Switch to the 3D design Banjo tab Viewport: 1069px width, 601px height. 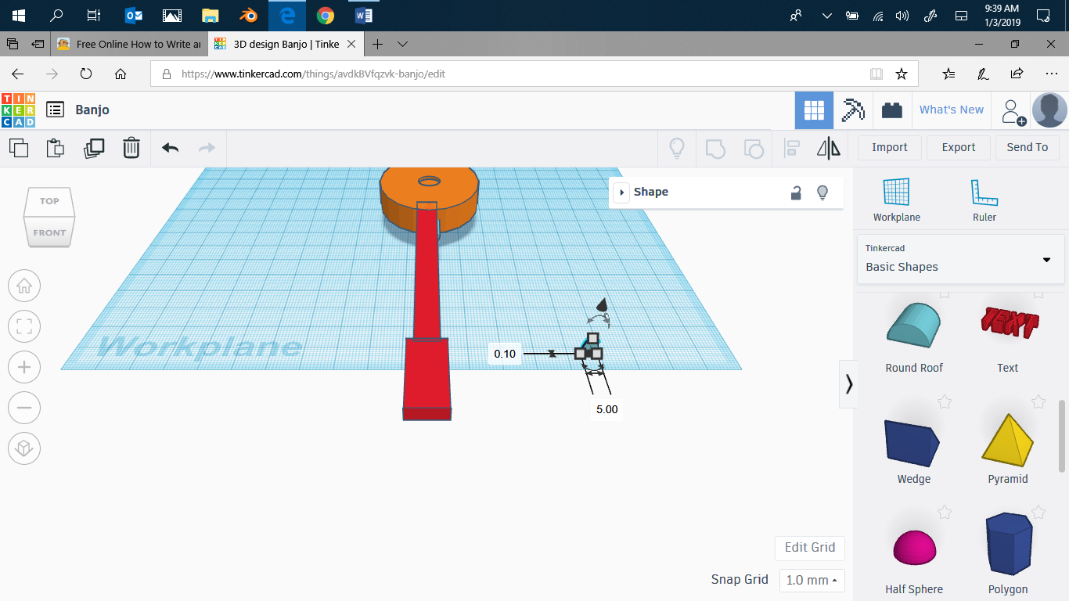click(286, 45)
